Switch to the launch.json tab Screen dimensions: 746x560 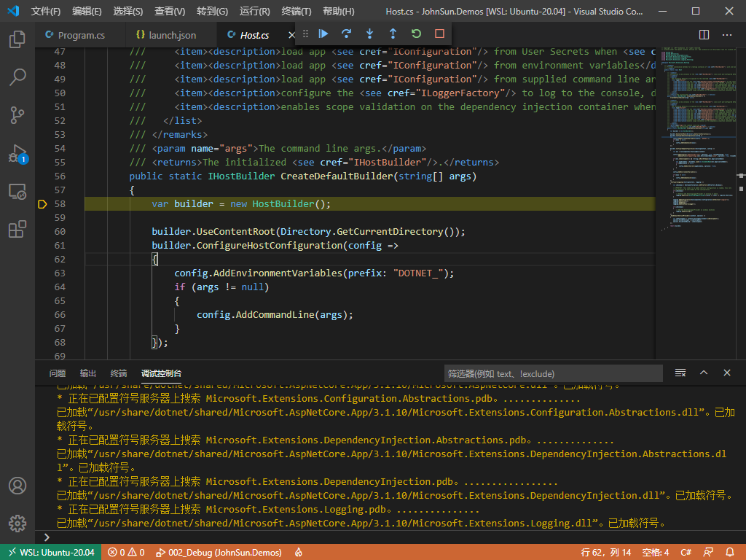pyautogui.click(x=170, y=35)
